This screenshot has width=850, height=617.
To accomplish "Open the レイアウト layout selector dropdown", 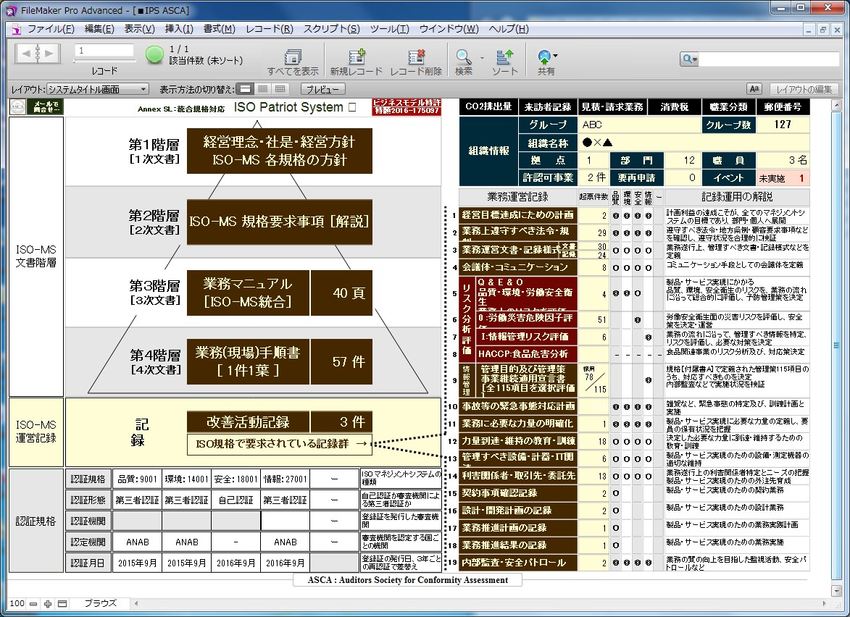I will (x=98, y=89).
